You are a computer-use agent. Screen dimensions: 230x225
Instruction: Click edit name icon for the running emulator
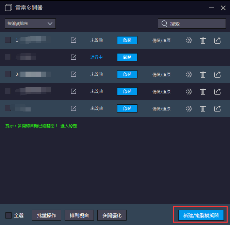pyautogui.click(x=73, y=57)
